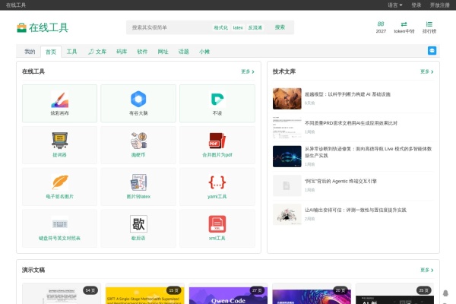Click the 反混淆 search suggestion tag

pos(255,27)
